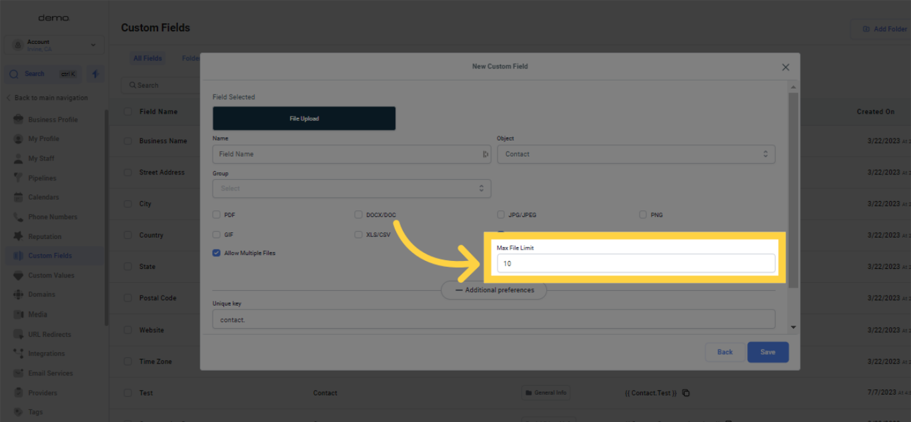Enable the PDF file type checkbox
The image size is (911, 422).
pos(217,215)
